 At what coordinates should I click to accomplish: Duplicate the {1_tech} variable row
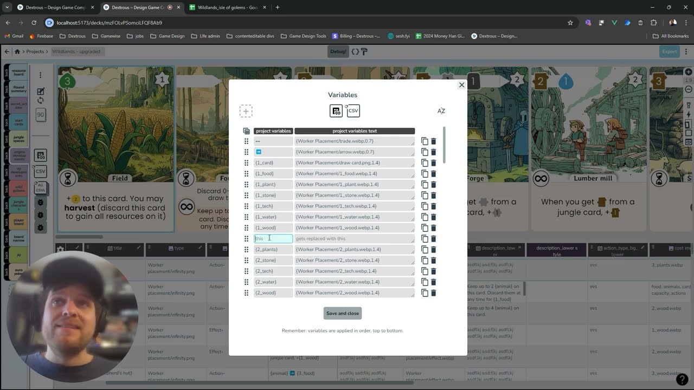point(425,206)
